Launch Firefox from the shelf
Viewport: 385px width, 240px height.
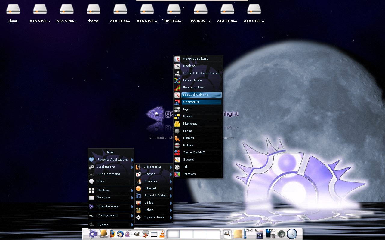(113, 234)
